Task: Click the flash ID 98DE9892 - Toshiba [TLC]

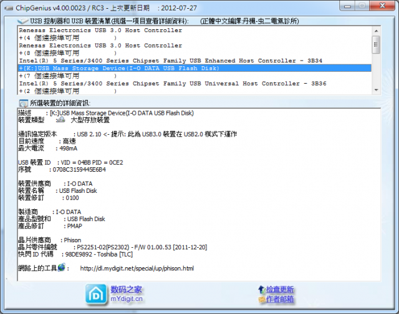Action: pos(99,254)
